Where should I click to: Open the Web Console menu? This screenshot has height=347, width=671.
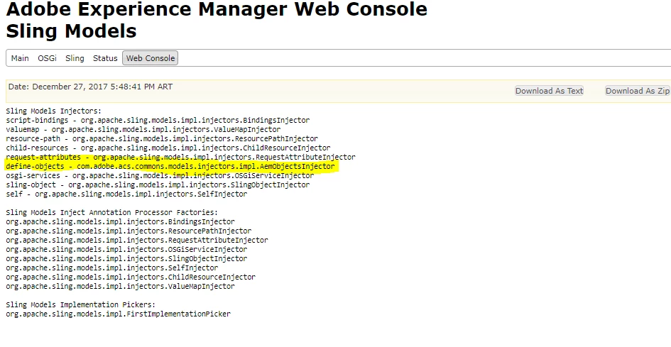pyautogui.click(x=151, y=58)
